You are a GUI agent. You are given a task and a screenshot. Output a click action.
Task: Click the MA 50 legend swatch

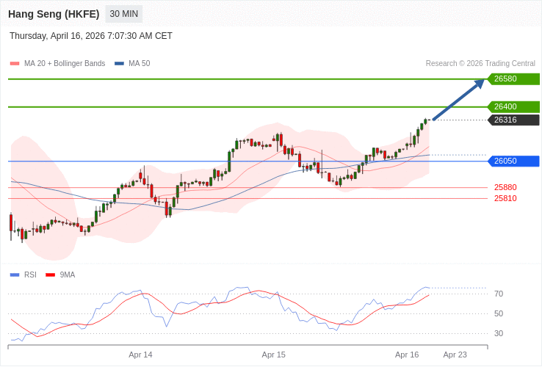(x=119, y=64)
